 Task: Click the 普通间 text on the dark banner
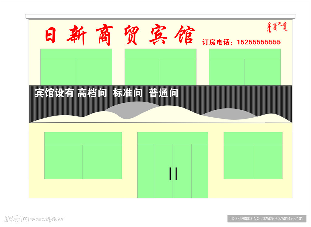tap(163, 93)
